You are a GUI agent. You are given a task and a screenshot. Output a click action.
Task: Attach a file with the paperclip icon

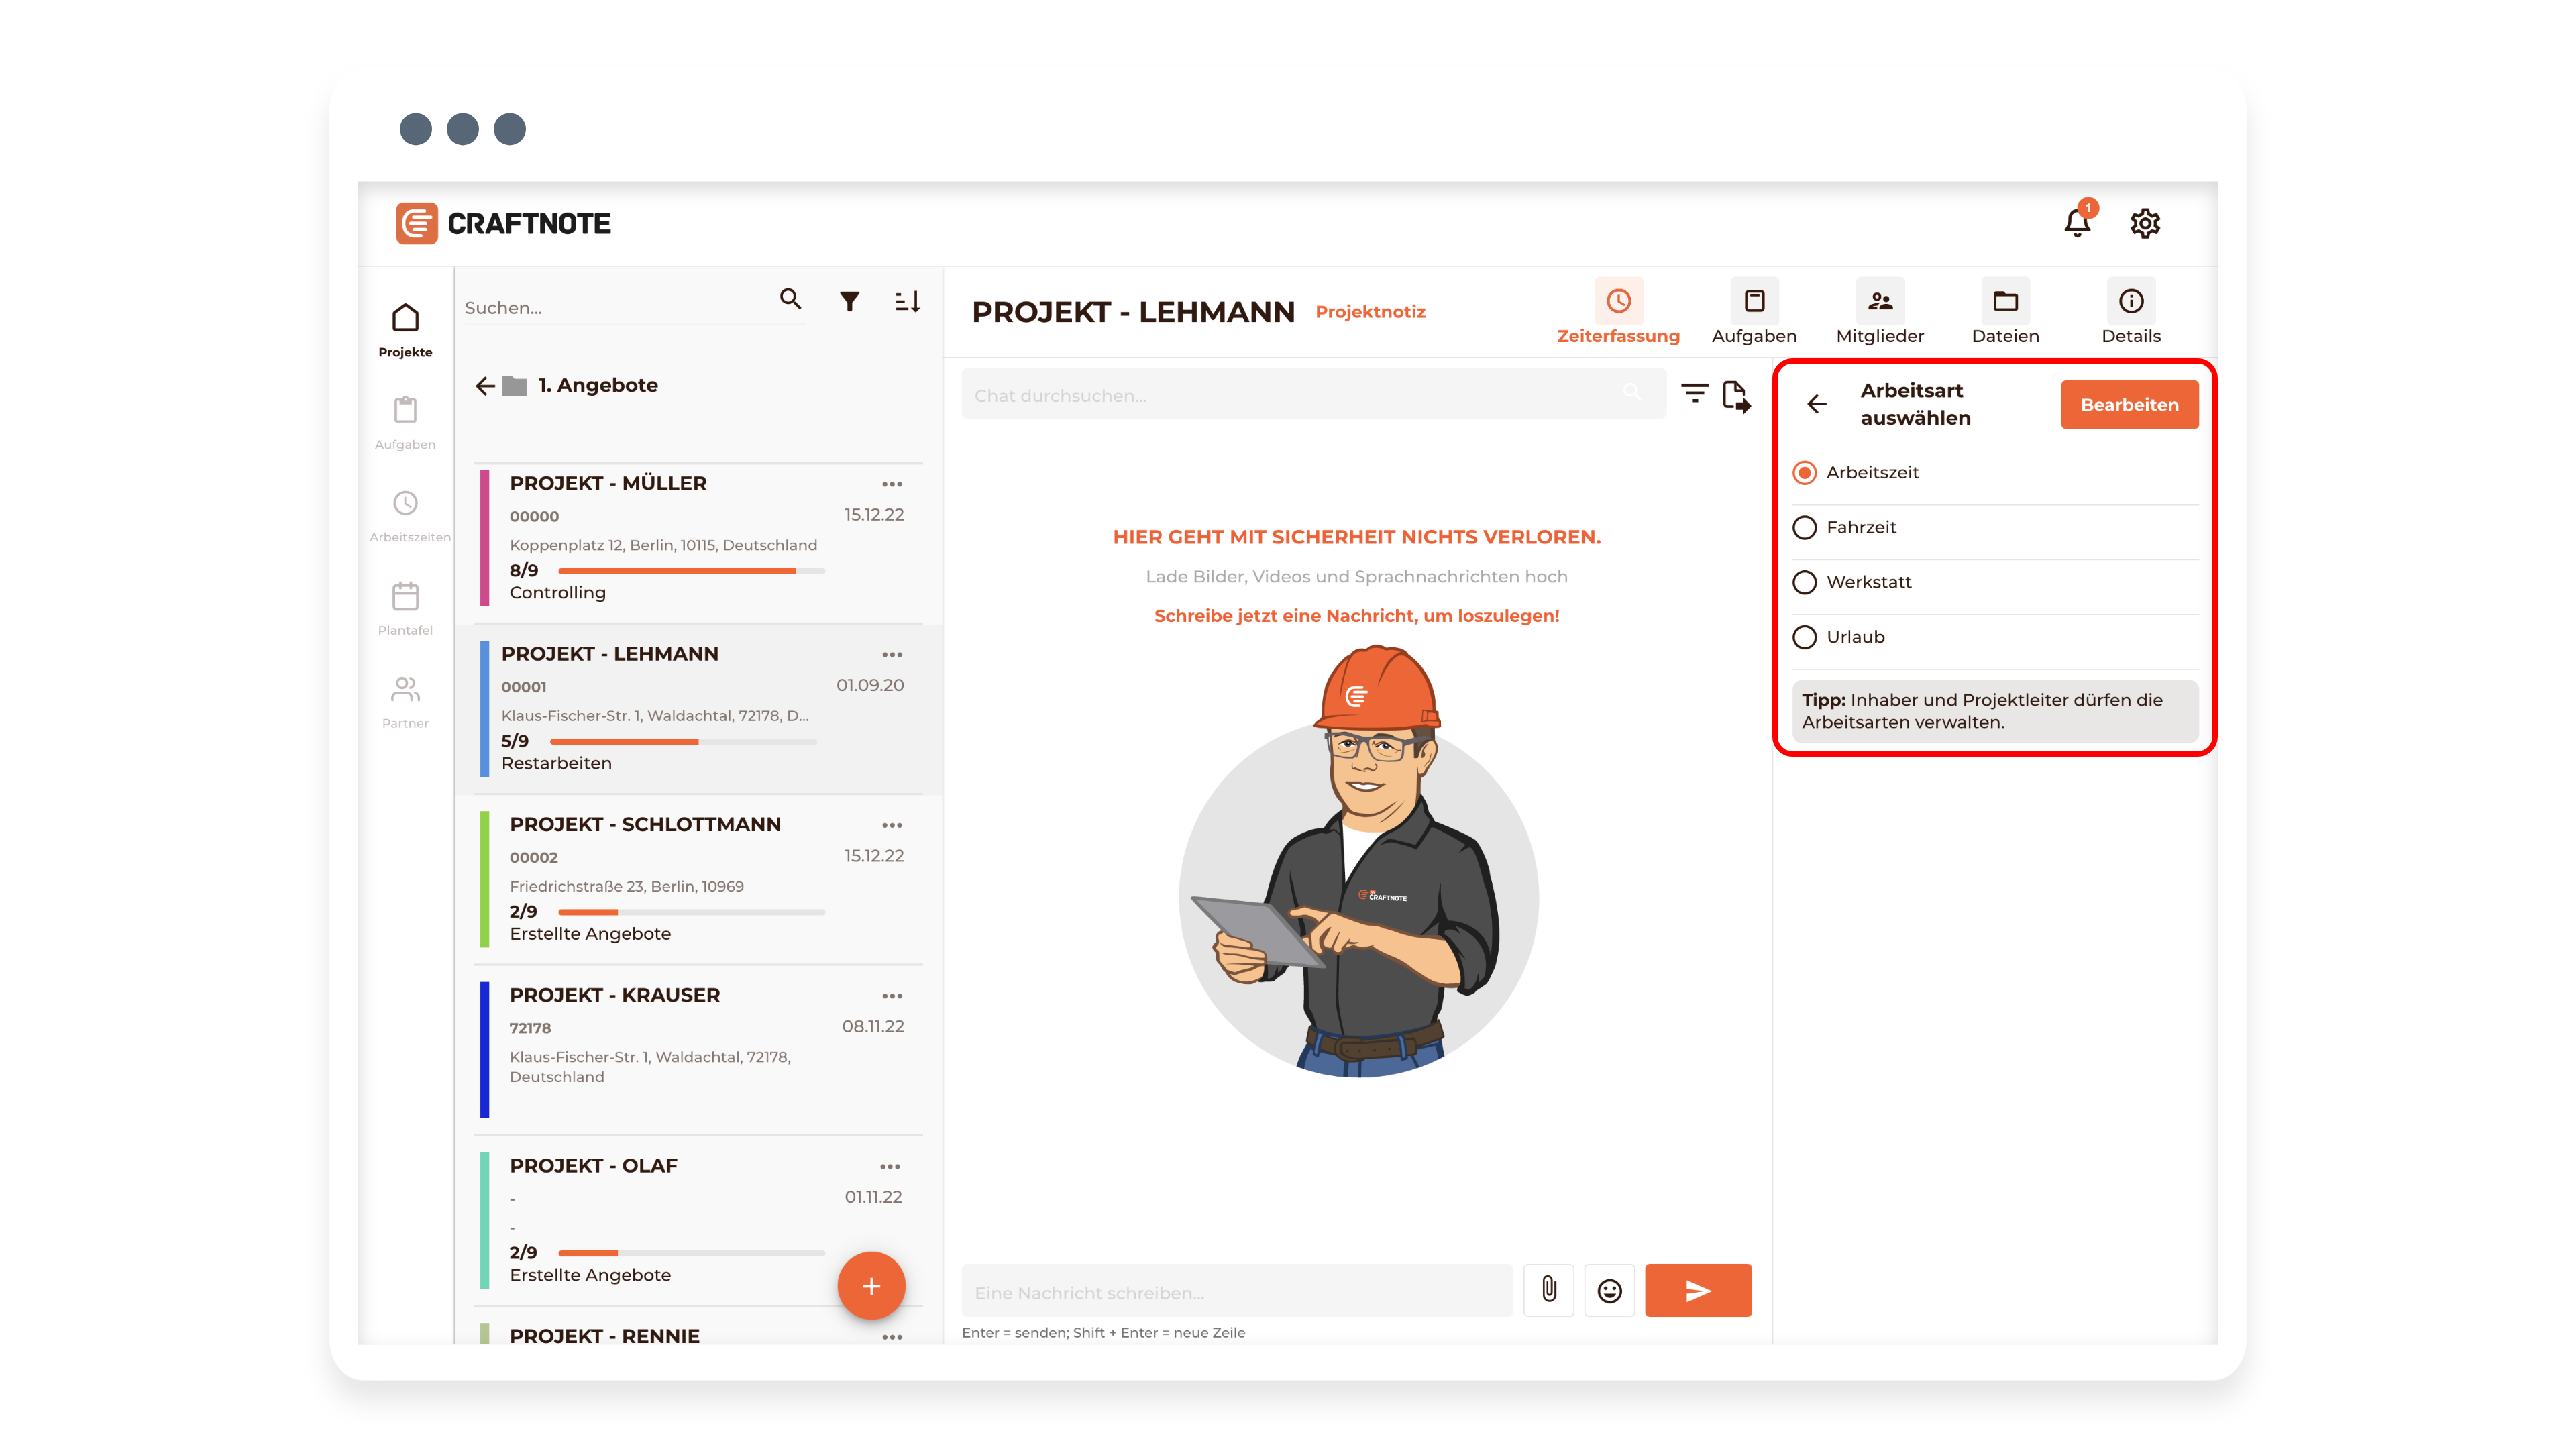point(1549,1290)
